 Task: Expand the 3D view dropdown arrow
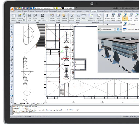31,20
